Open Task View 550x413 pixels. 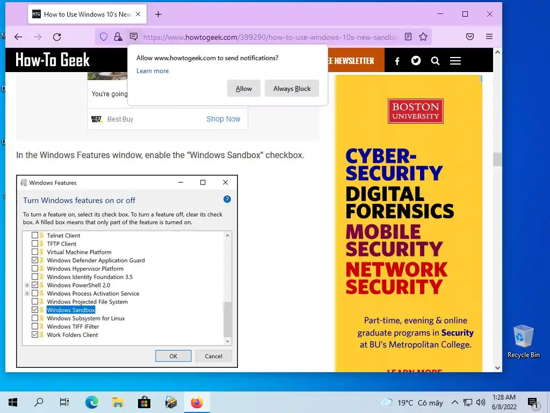click(64, 402)
